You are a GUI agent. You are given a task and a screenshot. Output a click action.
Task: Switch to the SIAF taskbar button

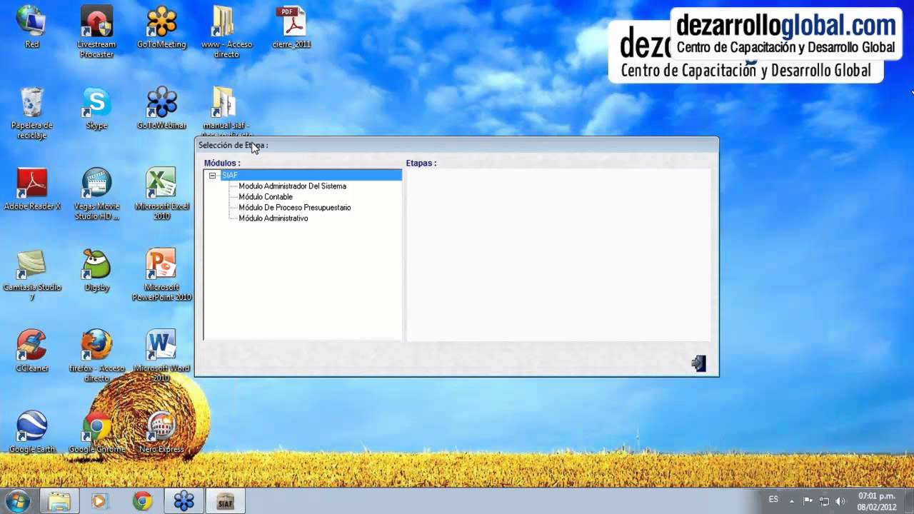pos(225,501)
